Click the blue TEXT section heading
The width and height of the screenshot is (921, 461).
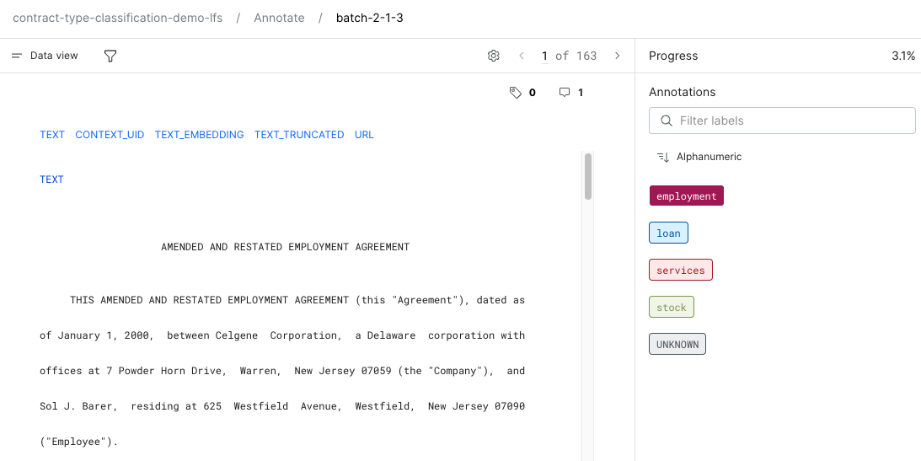point(51,180)
